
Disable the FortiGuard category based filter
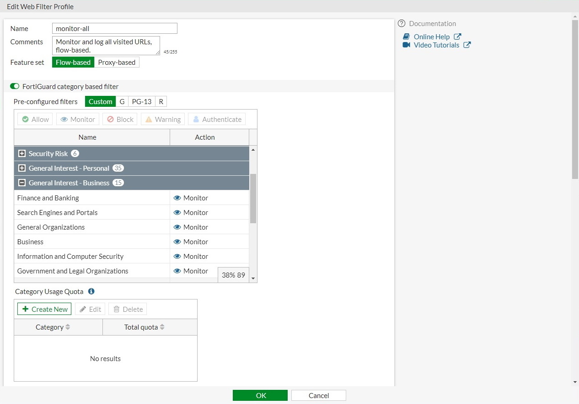pyautogui.click(x=14, y=86)
